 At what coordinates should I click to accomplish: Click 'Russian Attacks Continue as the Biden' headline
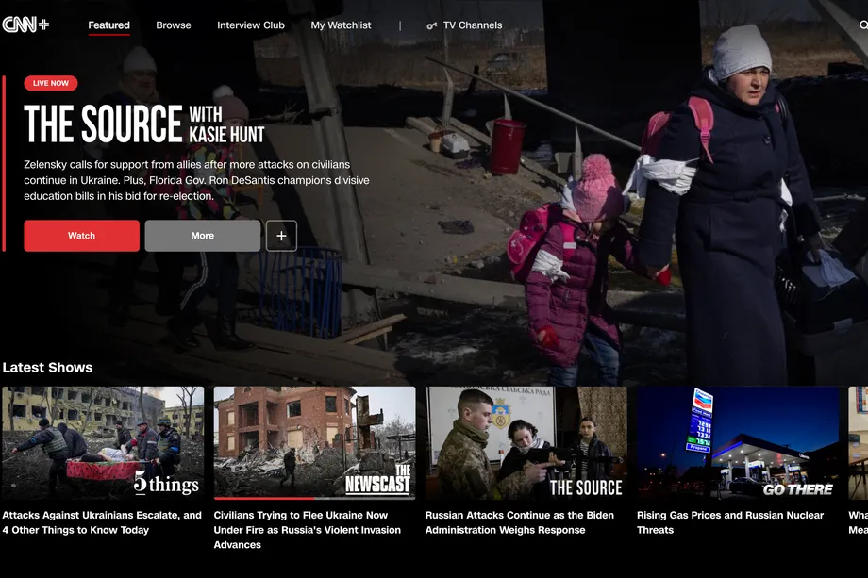tap(519, 522)
